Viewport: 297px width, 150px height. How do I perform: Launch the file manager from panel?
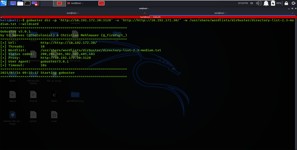(x=20, y=3)
